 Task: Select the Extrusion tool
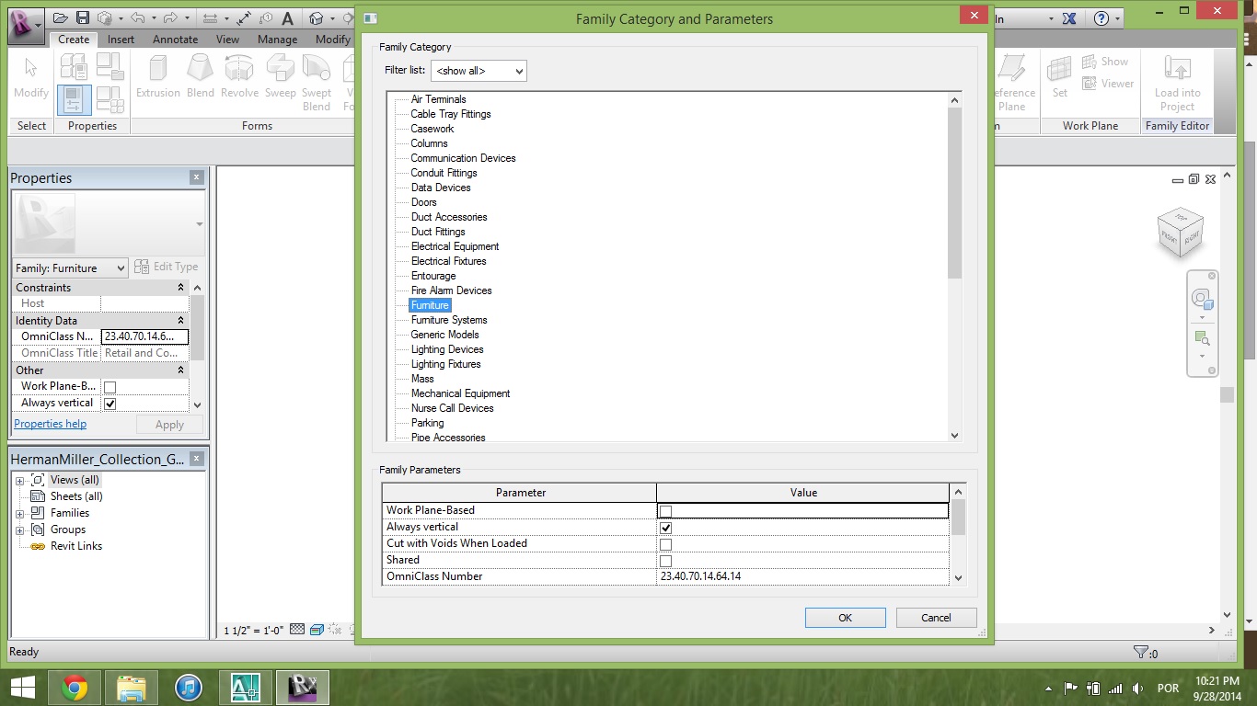[x=158, y=76]
